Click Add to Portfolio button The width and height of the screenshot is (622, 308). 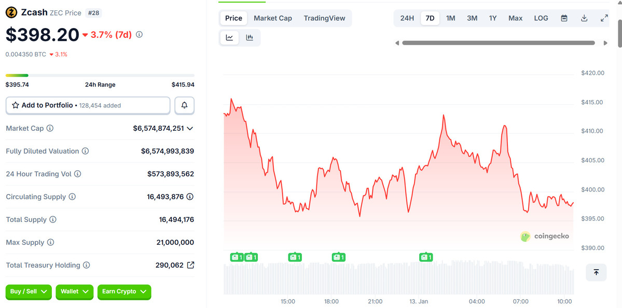88,105
